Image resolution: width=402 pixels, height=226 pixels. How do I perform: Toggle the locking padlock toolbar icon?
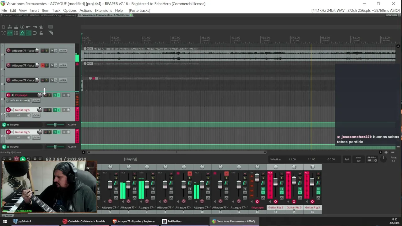(x=41, y=33)
